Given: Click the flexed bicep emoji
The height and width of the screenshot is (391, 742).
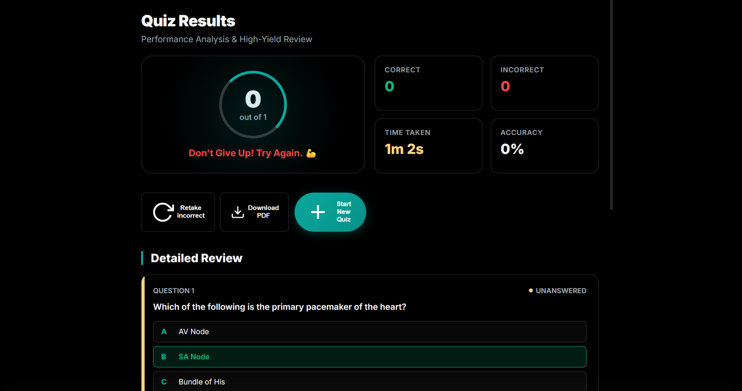Looking at the screenshot, I should pos(311,153).
